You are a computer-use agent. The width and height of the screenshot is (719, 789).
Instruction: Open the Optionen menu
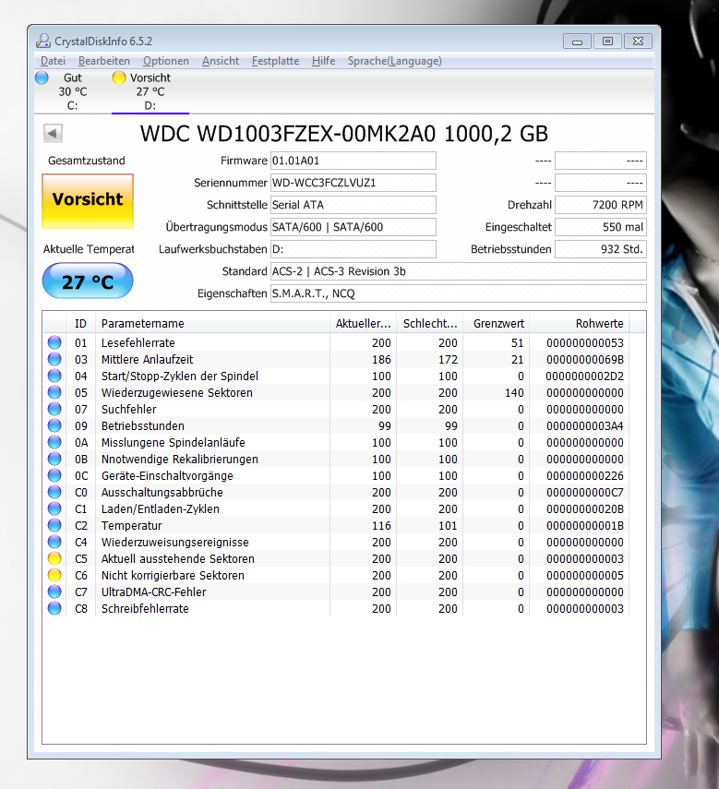click(x=166, y=61)
